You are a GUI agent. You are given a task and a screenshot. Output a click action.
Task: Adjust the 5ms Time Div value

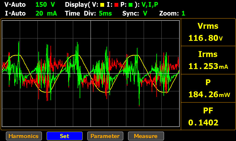tap(105, 13)
